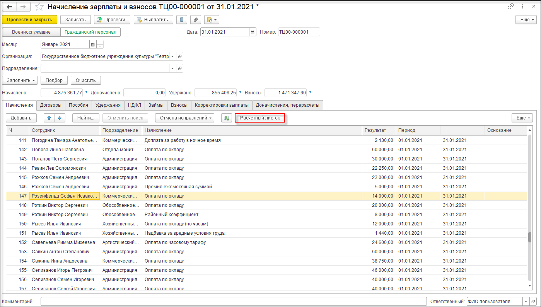Switch to Гражданский персонал toggle
This screenshot has height=307, width=541.
(x=90, y=32)
